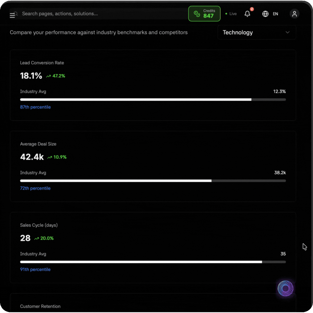Click the coins icon in Credits
Screen dimensions: 313x313
[x=197, y=14]
